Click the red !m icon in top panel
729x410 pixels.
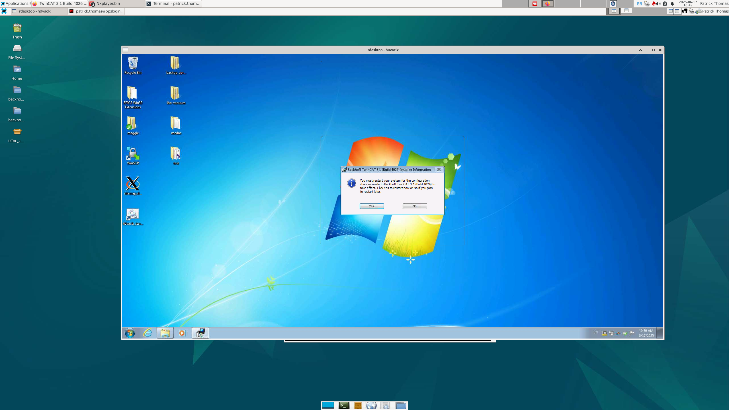pyautogui.click(x=535, y=4)
